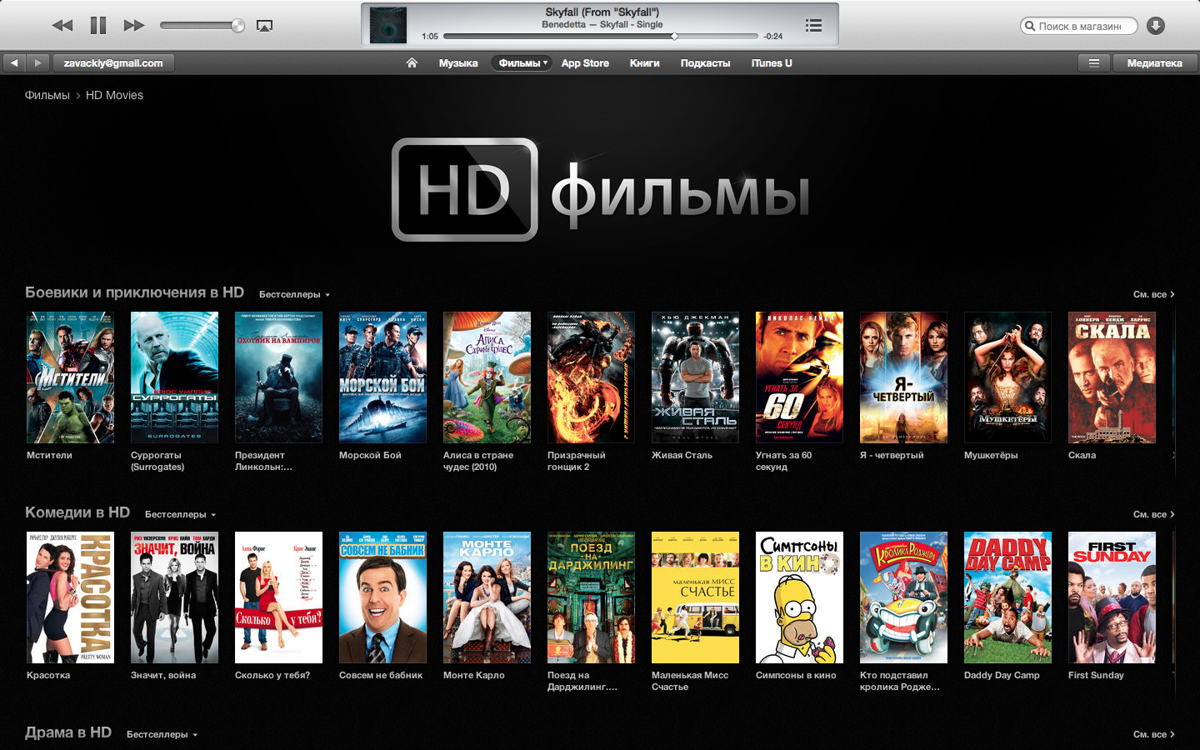Switch to the iTunes U tab
Screen dimensions: 1200x750
772,63
